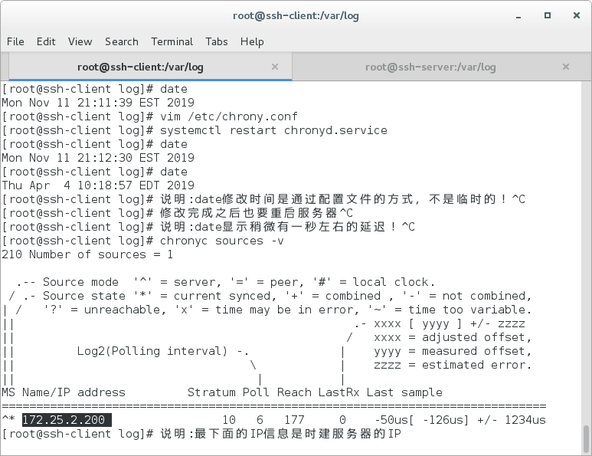Click the highlighted IP 172.25.2.200

click(67, 420)
